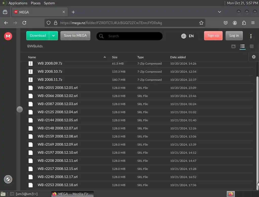Screen dimensions: 259x197
Task: Expand the sidebar with the round arrow handle
Action: (20, 109)
